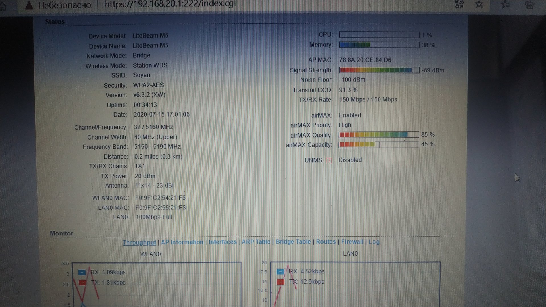Click the URL address field
546x307 pixels.
[170, 5]
